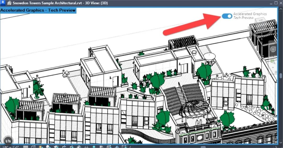Open Temporary Hide/Isolate glasses icon
The width and height of the screenshot is (283, 148).
pyautogui.click(x=86, y=147)
